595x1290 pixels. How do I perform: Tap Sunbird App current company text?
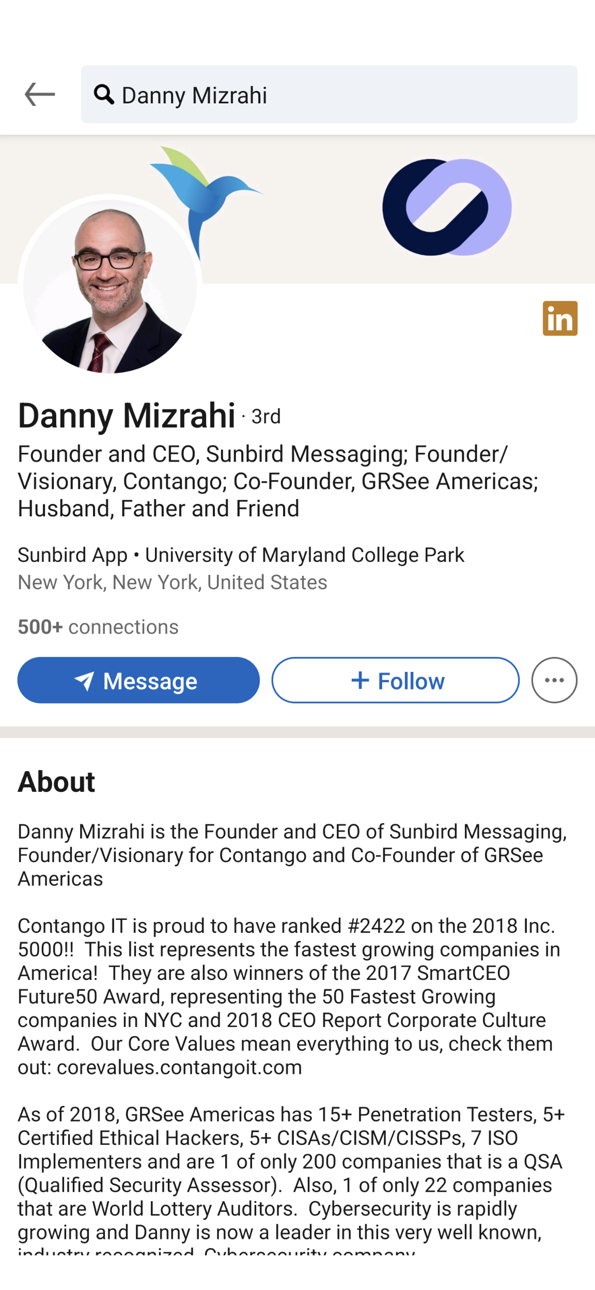[72, 555]
